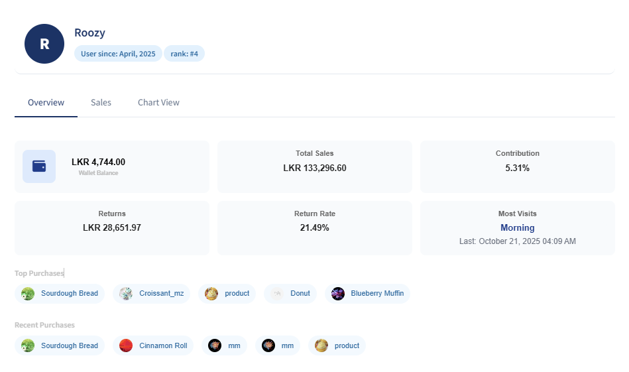Screen dimensions: 629x372
Task: Click the LKR 4,744.00 wallet balance value
Action: [x=98, y=162]
